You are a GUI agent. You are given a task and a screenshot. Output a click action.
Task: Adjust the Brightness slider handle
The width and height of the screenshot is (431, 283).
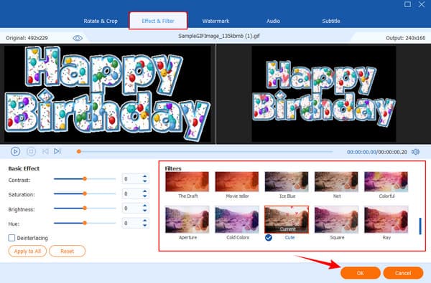[85, 208]
